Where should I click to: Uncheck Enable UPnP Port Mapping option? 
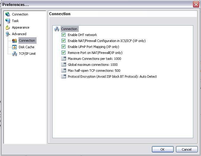(x=63, y=47)
